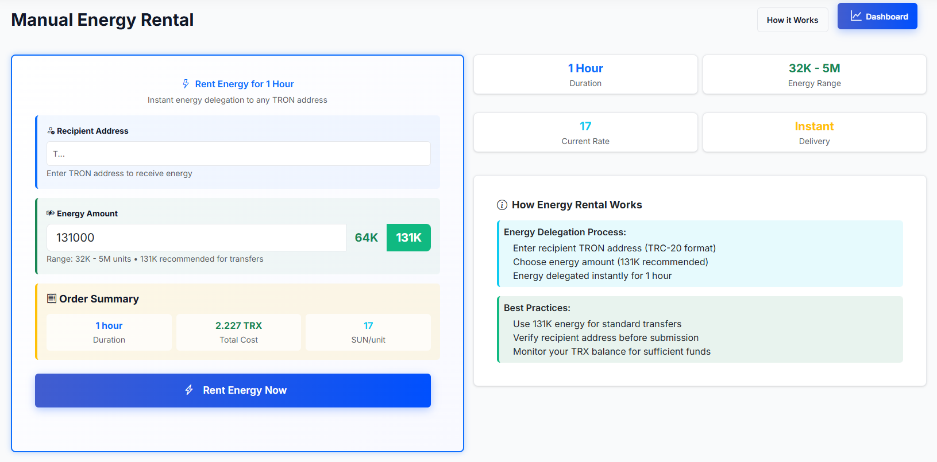Image resolution: width=937 pixels, height=462 pixels.
Task: Click the 32K - 5M Energy Range card
Action: pyautogui.click(x=814, y=75)
